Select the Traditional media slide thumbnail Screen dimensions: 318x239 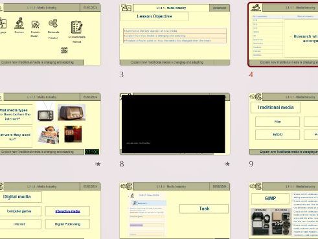[x=284, y=124]
